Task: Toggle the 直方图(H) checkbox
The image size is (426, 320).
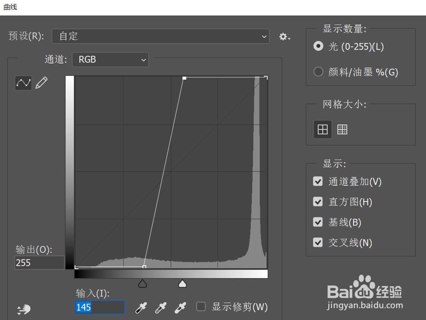Action: coord(318,202)
